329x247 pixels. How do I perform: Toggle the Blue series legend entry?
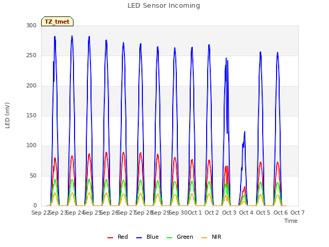click(x=148, y=237)
